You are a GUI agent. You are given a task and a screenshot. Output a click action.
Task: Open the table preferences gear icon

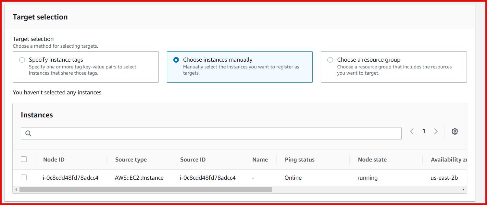point(455,131)
